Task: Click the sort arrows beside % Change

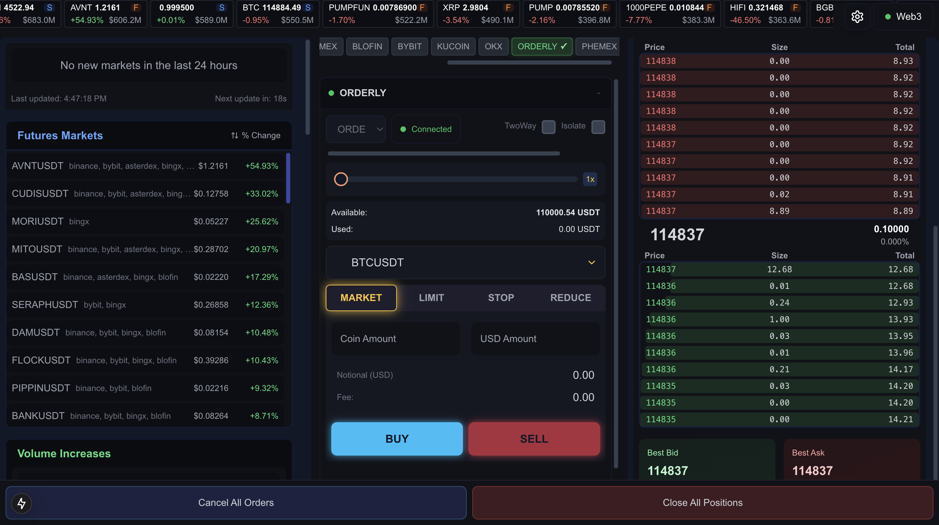Action: (x=235, y=135)
